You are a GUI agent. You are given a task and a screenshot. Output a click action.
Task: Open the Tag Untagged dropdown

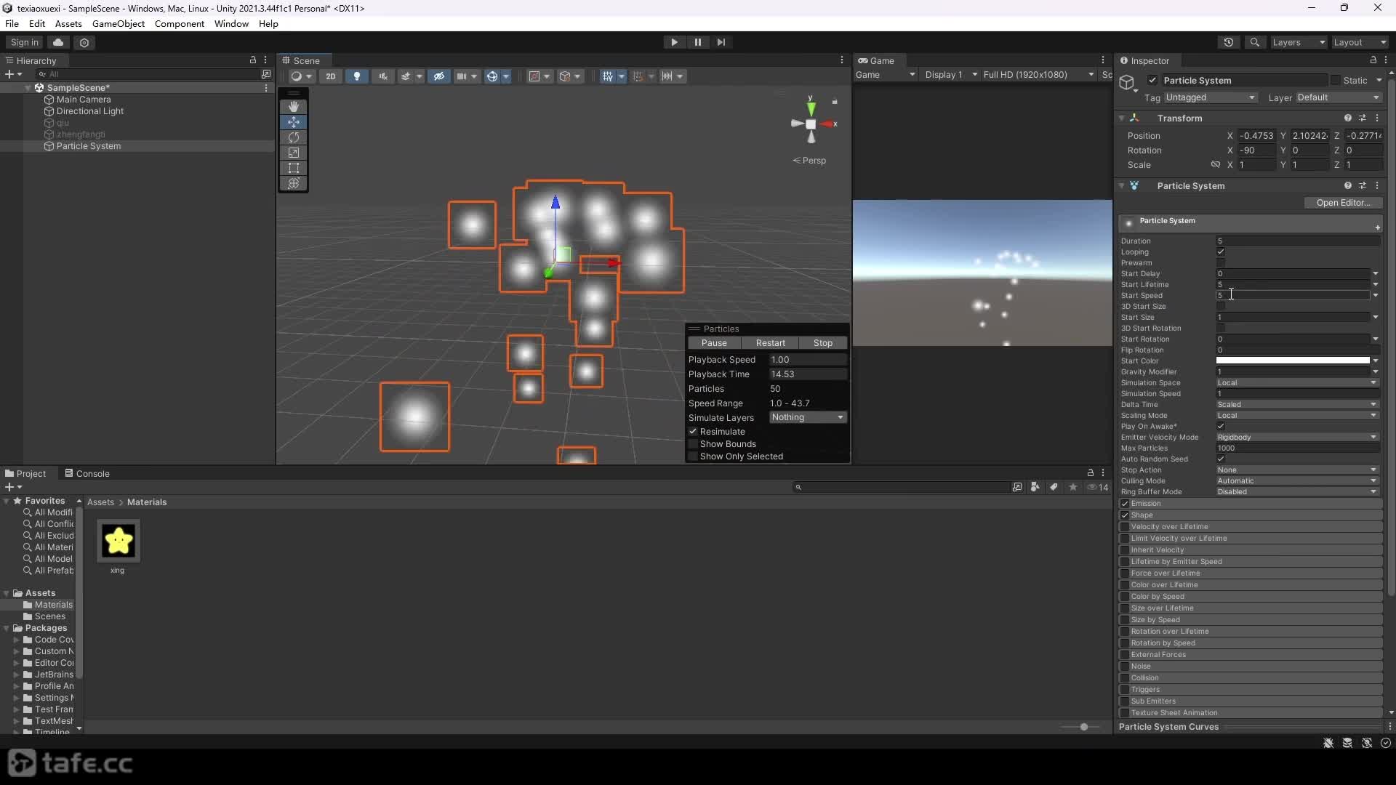(x=1210, y=97)
